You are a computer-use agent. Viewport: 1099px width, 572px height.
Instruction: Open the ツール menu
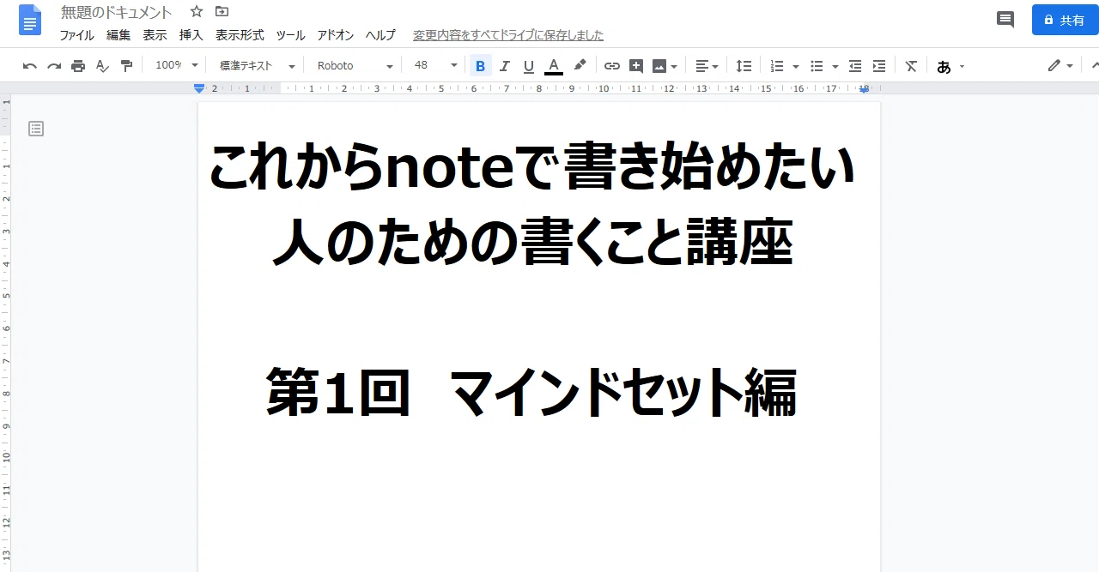click(290, 35)
